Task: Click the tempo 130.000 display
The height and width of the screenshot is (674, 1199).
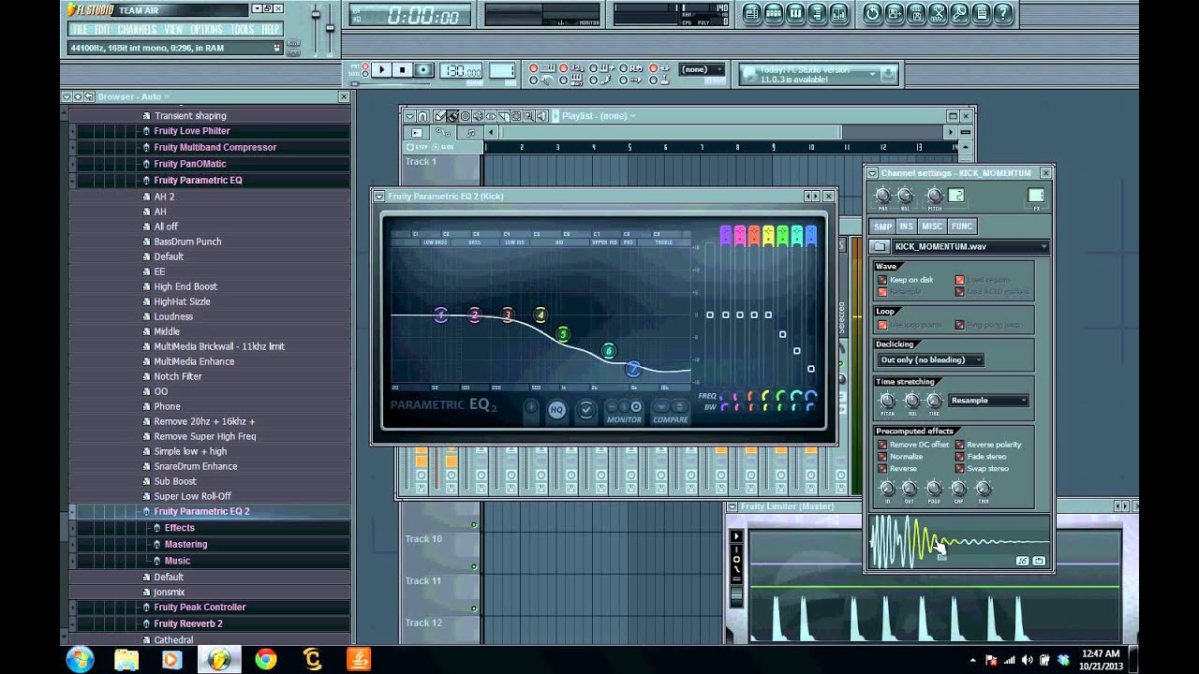Action: click(461, 71)
